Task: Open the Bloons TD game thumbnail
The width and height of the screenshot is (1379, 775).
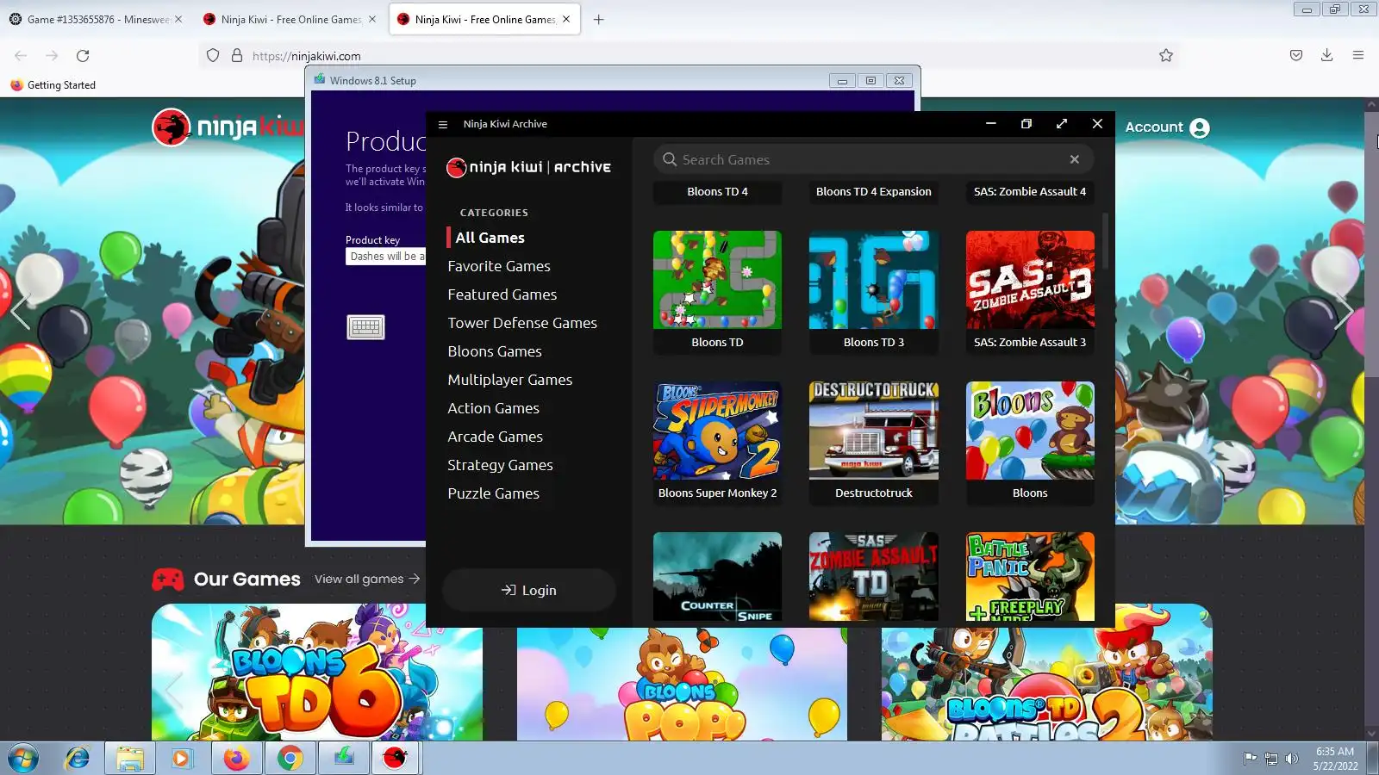Action: click(x=717, y=280)
